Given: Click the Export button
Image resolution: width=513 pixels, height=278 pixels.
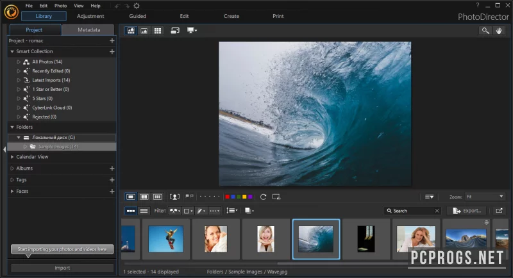Looking at the screenshot, I should 467,211.
